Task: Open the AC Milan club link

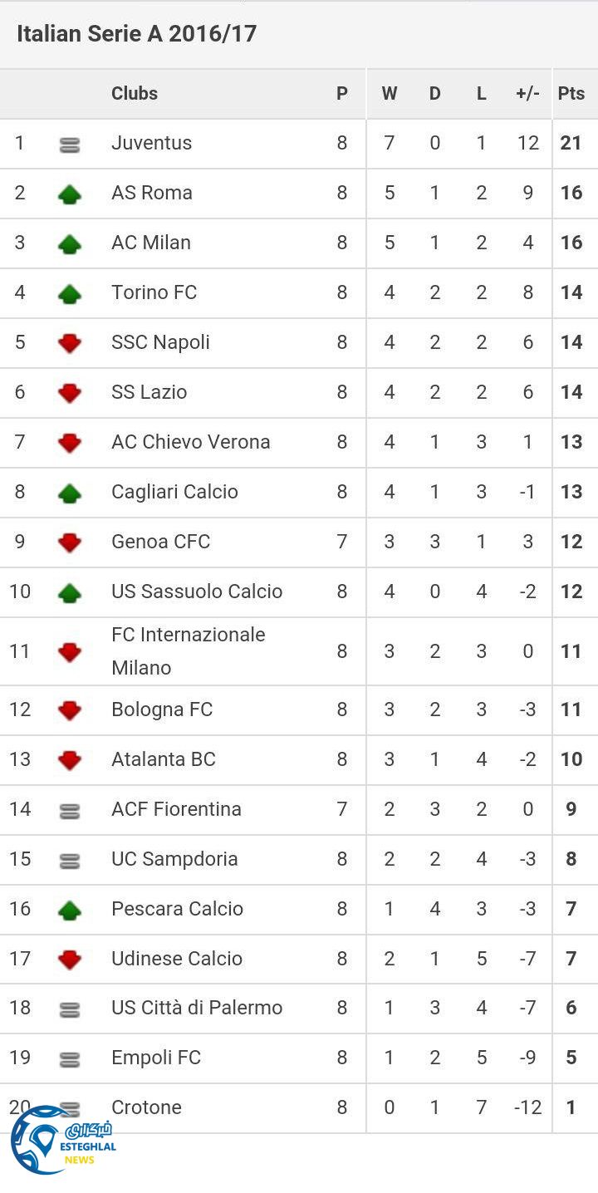Action: pos(151,243)
